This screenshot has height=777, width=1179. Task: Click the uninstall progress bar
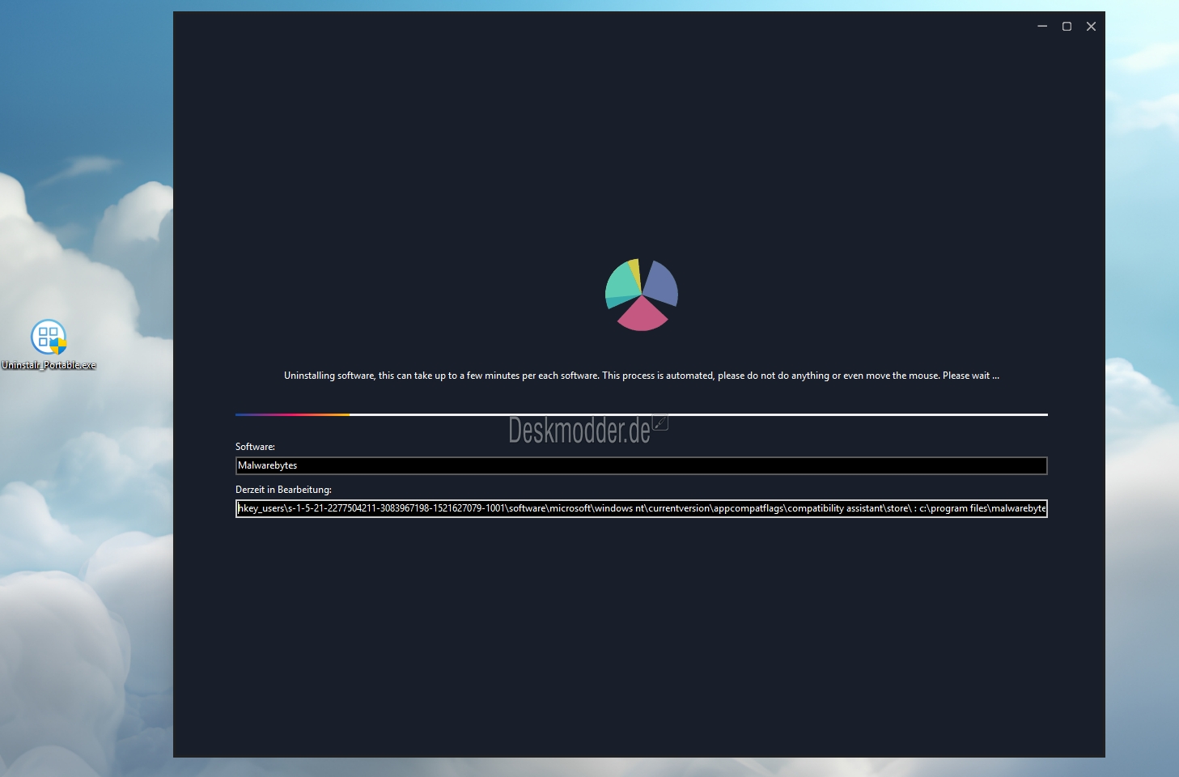point(642,414)
